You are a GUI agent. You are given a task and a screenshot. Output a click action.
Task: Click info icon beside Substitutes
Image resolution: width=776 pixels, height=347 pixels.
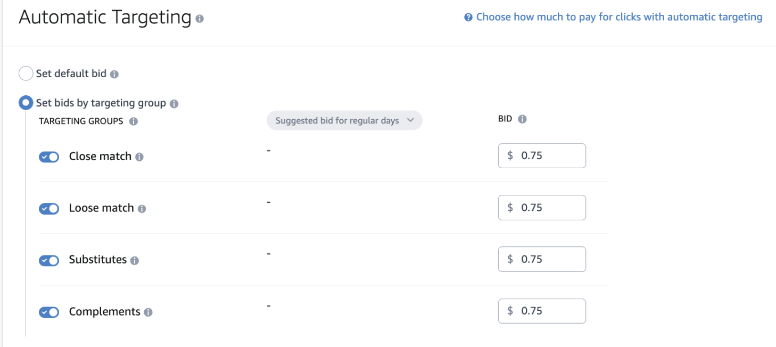135,260
